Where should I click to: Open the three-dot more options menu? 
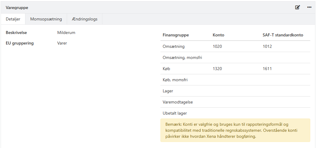pyautogui.click(x=309, y=7)
